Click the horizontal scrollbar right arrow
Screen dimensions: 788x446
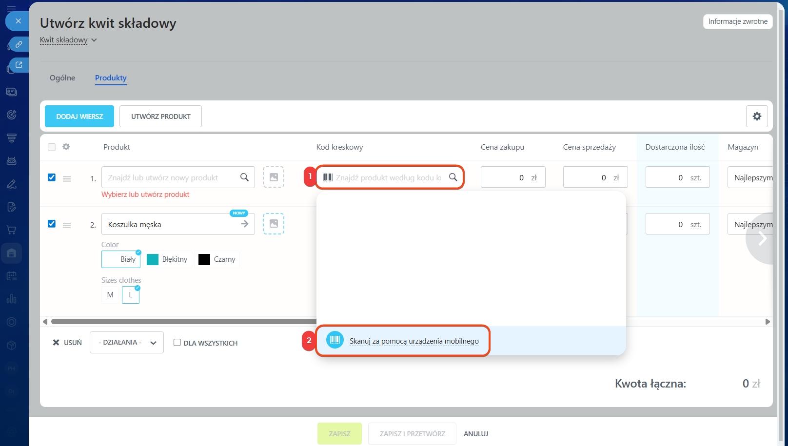tap(768, 322)
